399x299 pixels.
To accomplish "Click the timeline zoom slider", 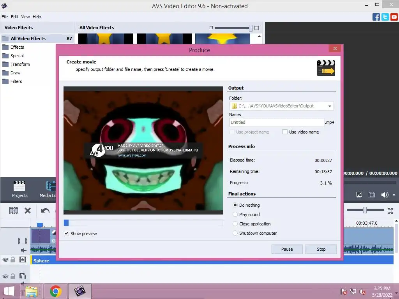I will (365, 210).
